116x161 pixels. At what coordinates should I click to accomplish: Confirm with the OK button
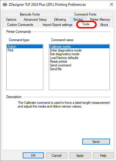point(33,155)
